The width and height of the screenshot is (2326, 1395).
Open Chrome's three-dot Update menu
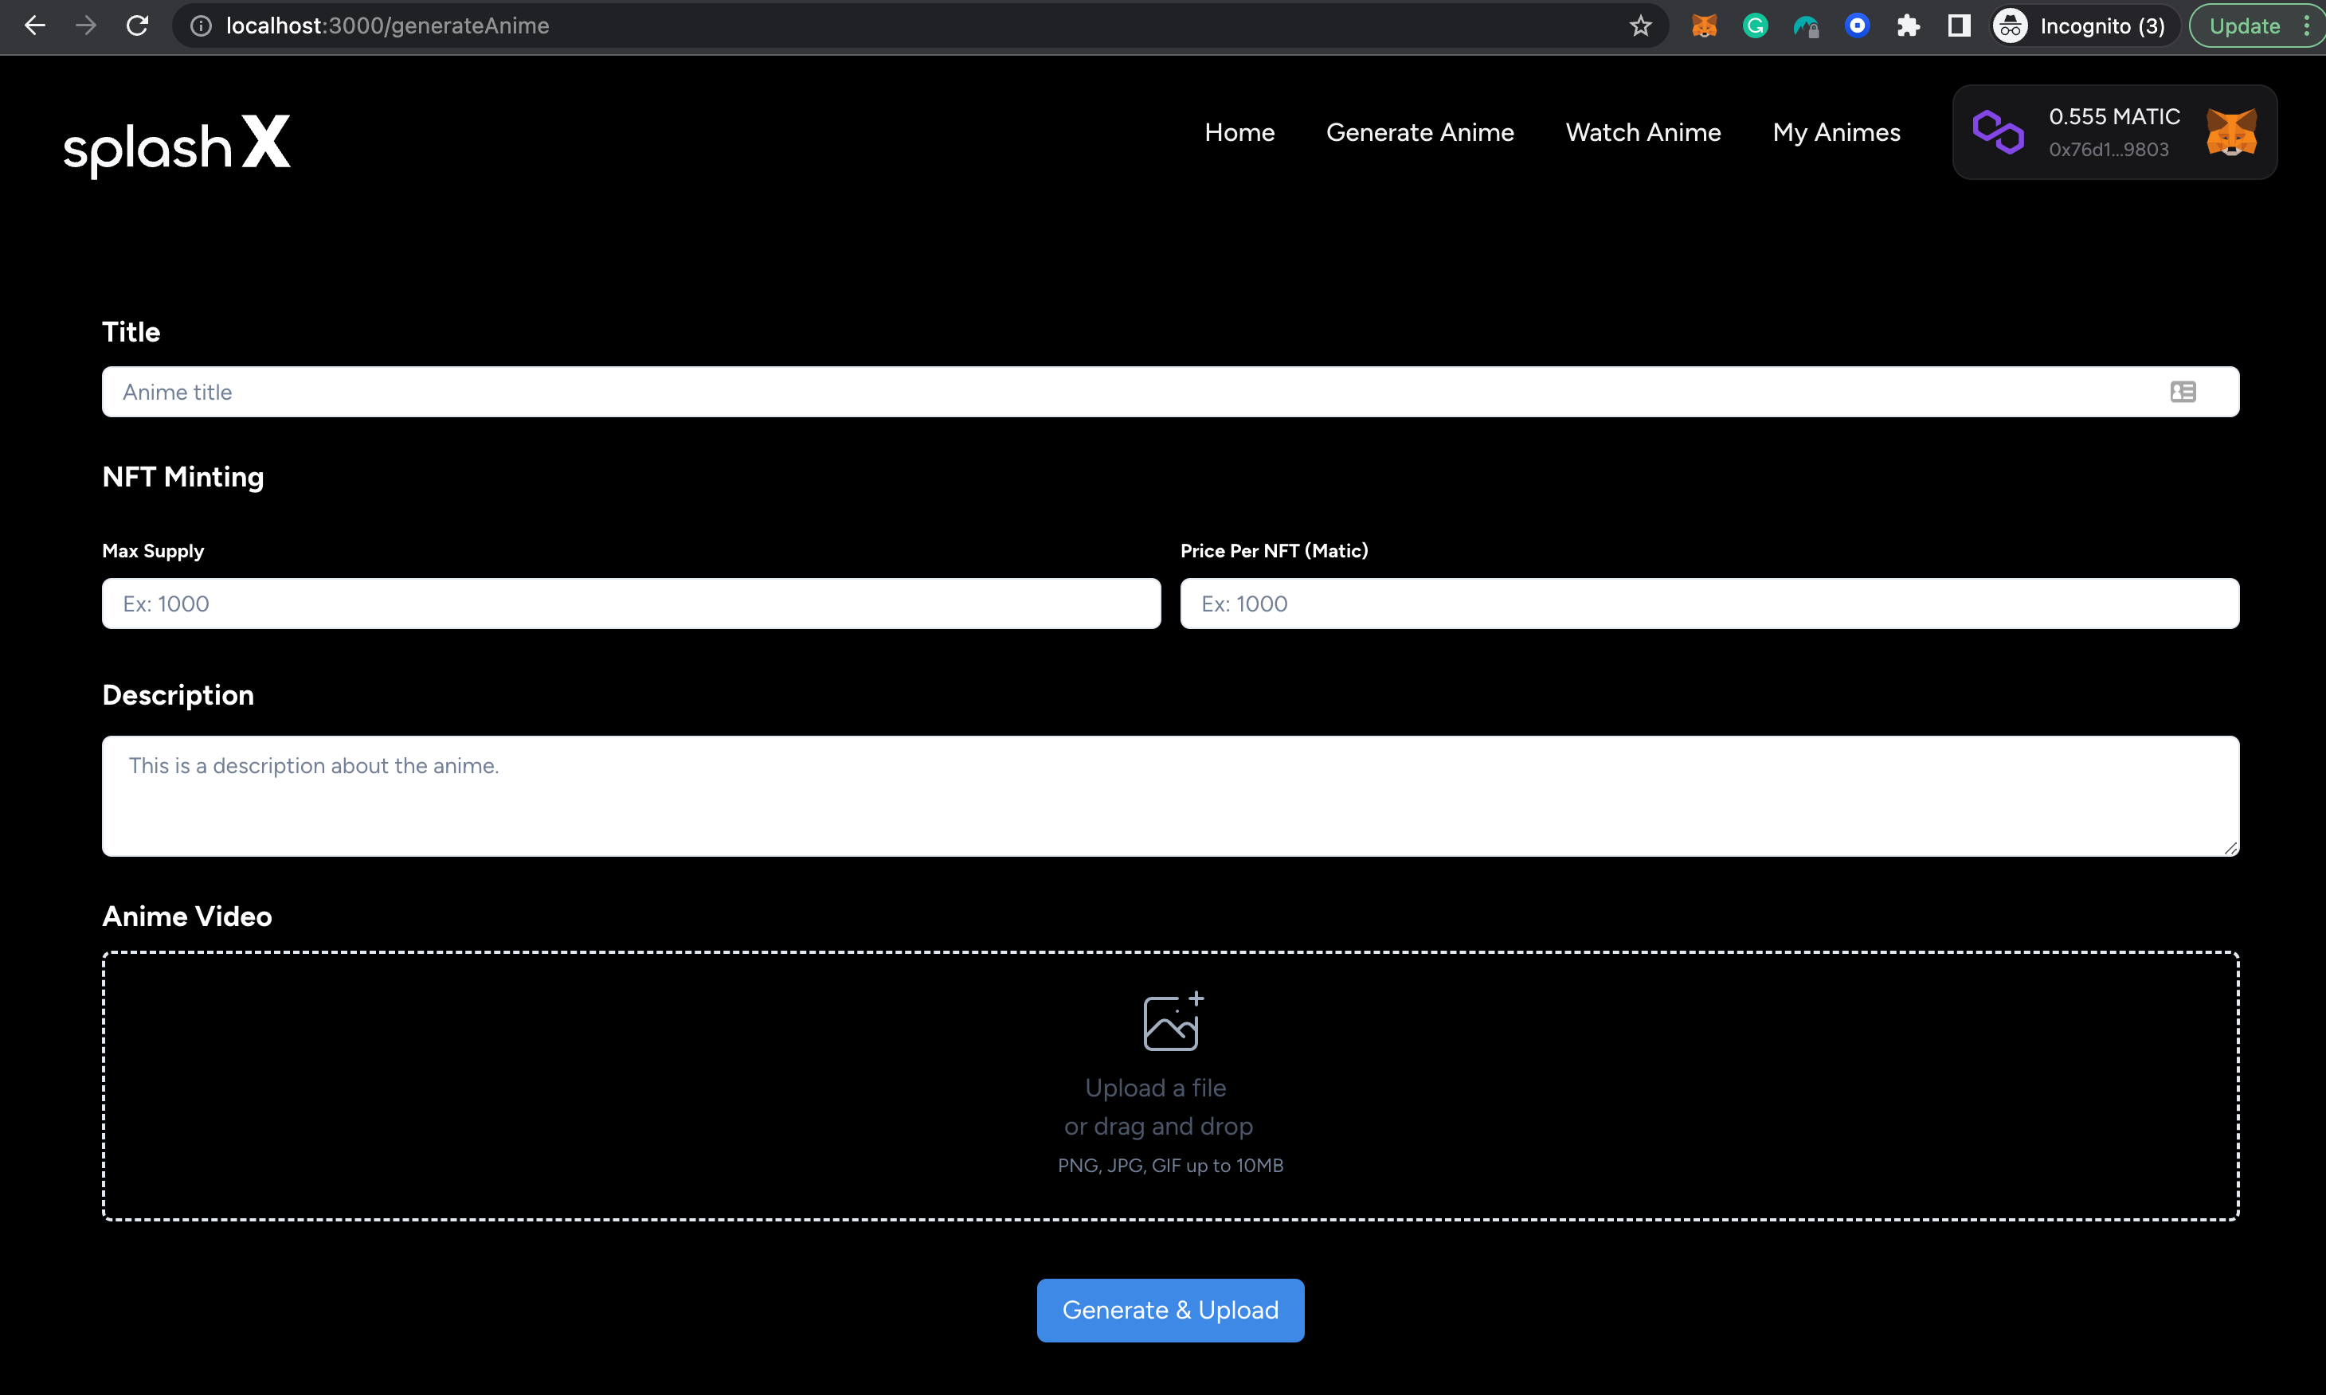2305,25
